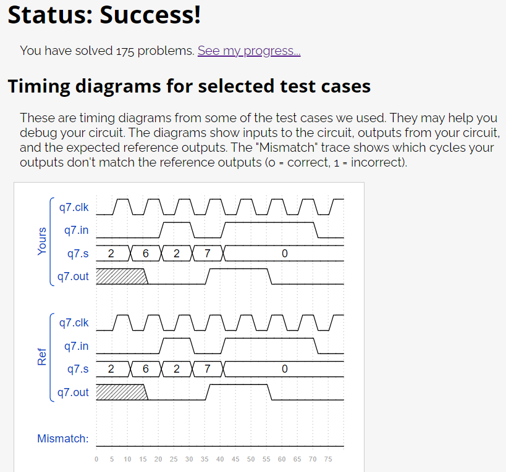
Task: Click the value 6 segment on Yours q7.s
Action: (145, 253)
